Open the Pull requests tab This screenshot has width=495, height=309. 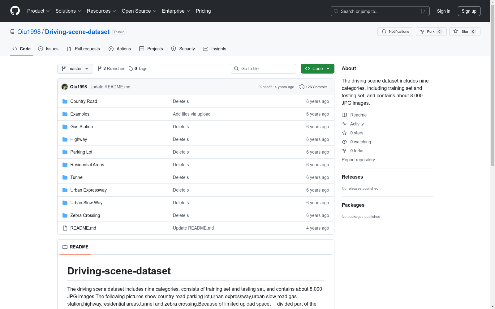pyautogui.click(x=83, y=49)
